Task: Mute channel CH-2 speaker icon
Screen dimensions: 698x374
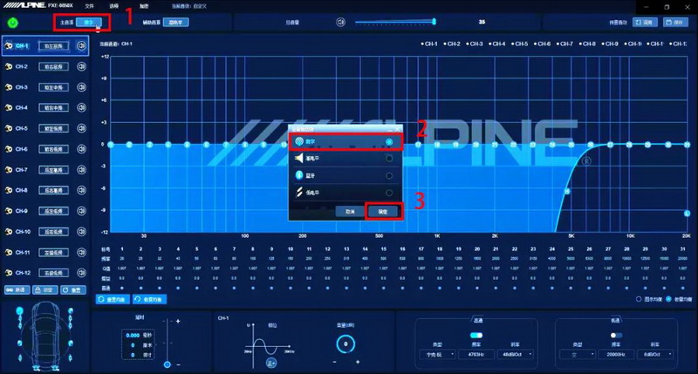Action: (81, 66)
